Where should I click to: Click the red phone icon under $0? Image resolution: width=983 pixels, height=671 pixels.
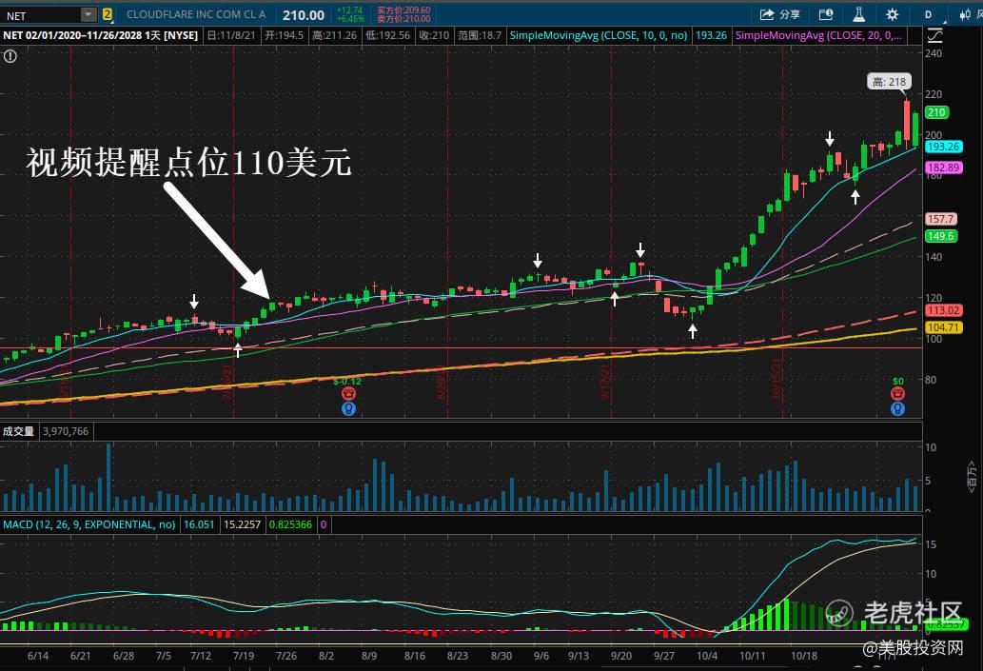[x=897, y=393]
